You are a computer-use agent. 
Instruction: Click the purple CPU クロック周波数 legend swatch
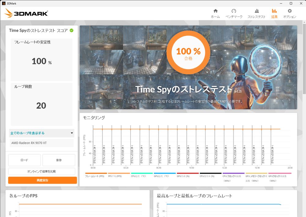(233, 173)
